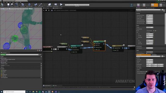Click the Create Asset toolbar icon

[23, 5]
